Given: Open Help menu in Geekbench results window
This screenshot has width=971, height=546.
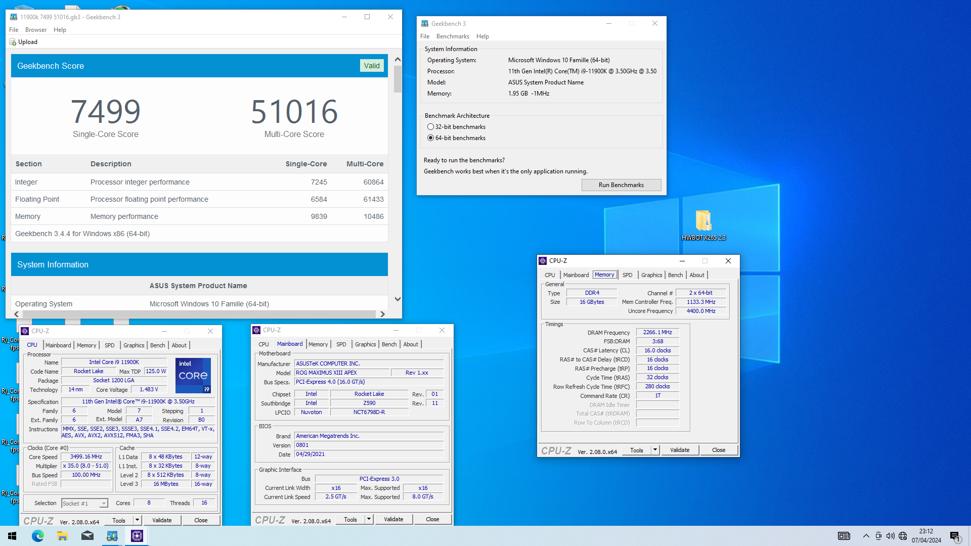Looking at the screenshot, I should (60, 30).
